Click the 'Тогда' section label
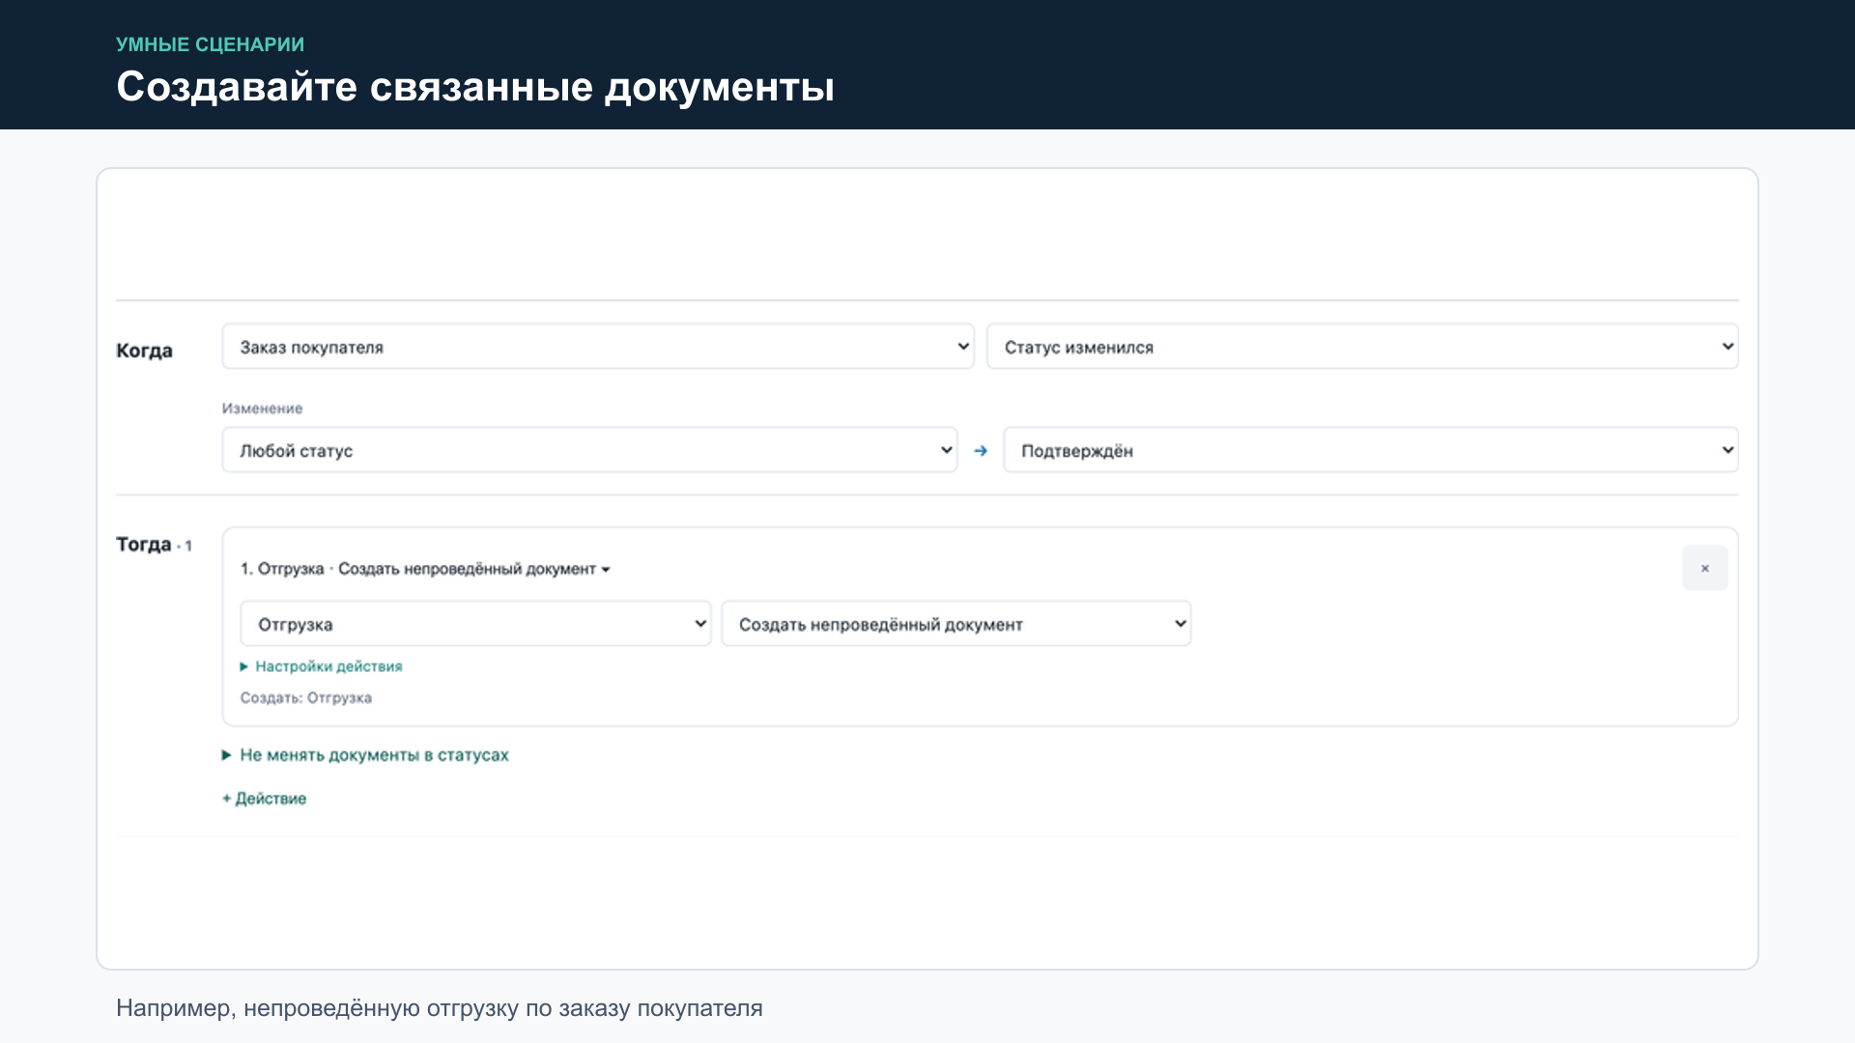This screenshot has width=1855, height=1043. click(x=143, y=545)
